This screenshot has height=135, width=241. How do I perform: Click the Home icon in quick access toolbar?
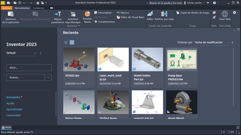coord(38,3)
